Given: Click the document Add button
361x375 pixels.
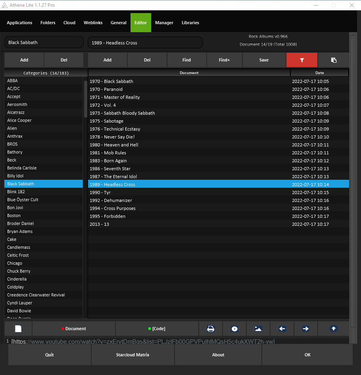Looking at the screenshot, I should point(108,60).
